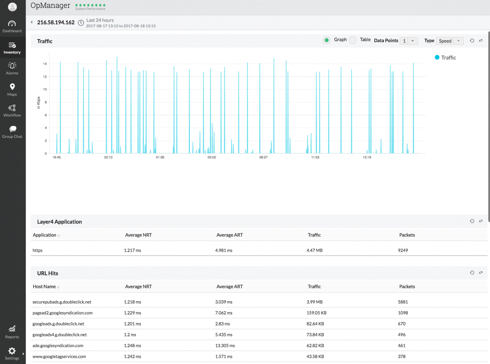Click the back arrow beside 216.58.194.162
This screenshot has height=364, width=490.
click(32, 22)
